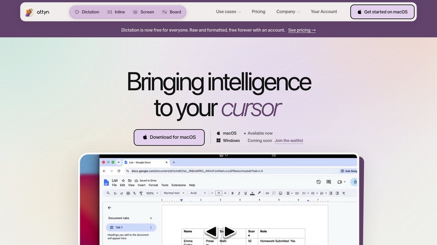This screenshot has width=437, height=245.
Task: Click the clear formatting icon
Action: click(x=344, y=194)
